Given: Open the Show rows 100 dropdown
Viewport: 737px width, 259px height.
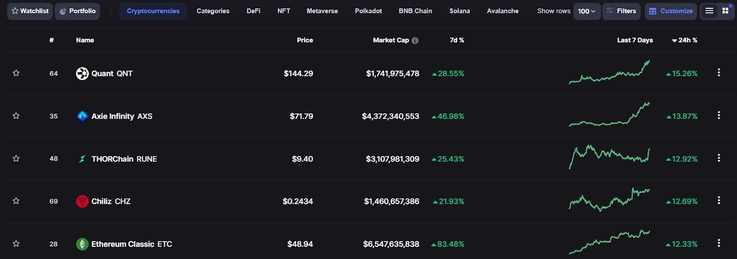Looking at the screenshot, I should pyautogui.click(x=586, y=11).
